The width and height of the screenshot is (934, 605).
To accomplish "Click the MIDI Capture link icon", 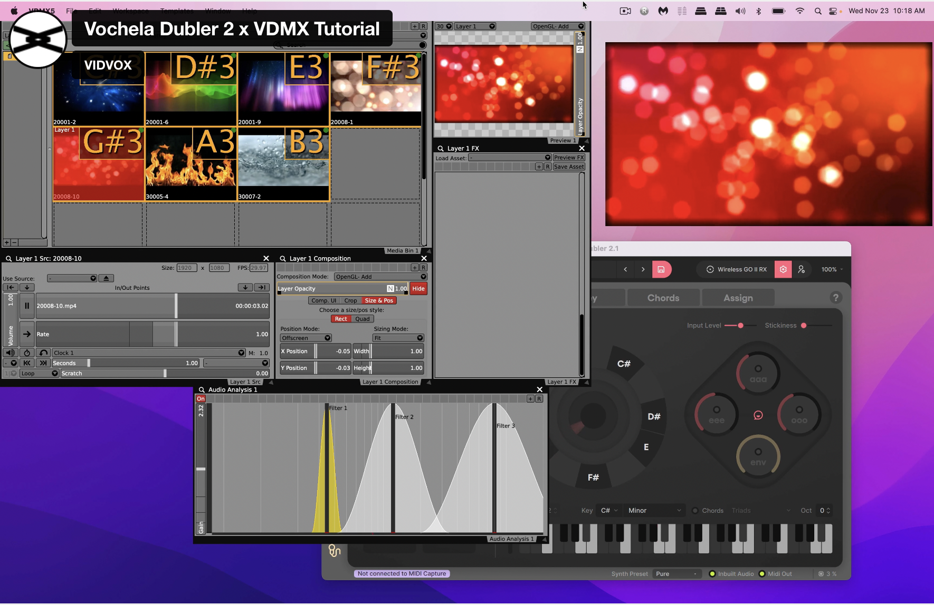I will click(335, 551).
